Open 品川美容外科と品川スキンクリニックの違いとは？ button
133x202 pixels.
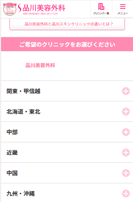click(67, 24)
